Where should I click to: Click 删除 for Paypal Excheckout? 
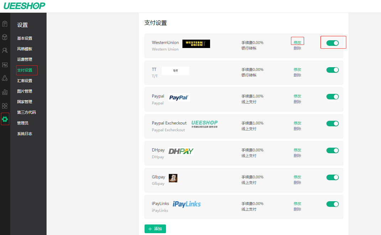tap(297, 129)
